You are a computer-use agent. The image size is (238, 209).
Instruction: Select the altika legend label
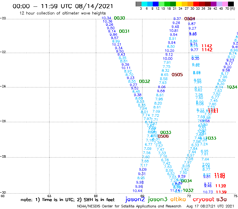pos(178,199)
